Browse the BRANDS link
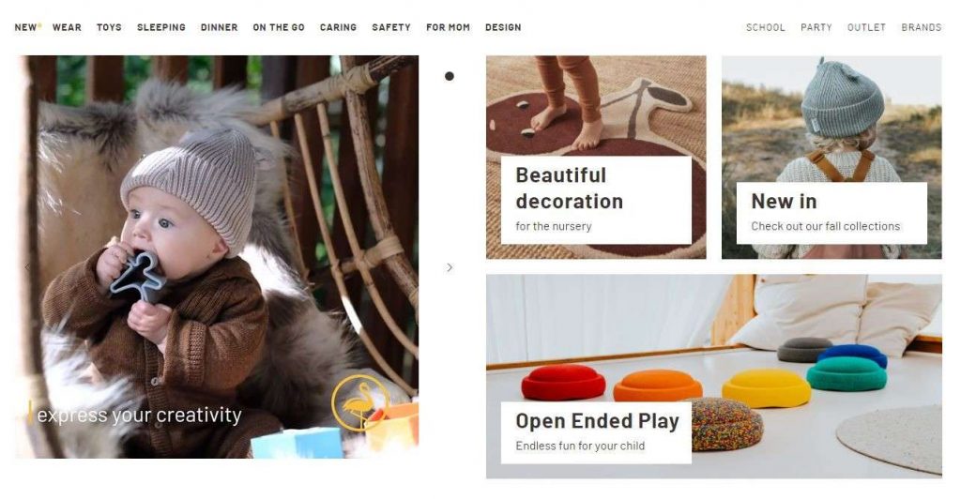961x499 pixels. 922,27
